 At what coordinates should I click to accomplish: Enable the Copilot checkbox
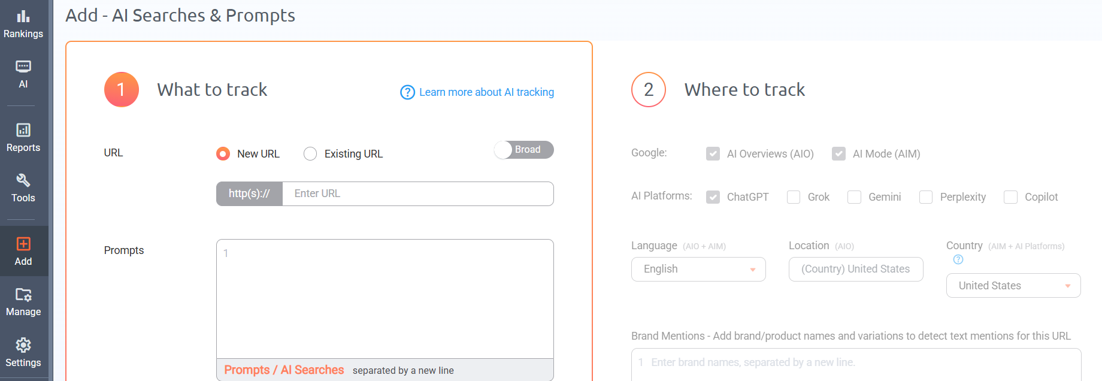point(1010,197)
